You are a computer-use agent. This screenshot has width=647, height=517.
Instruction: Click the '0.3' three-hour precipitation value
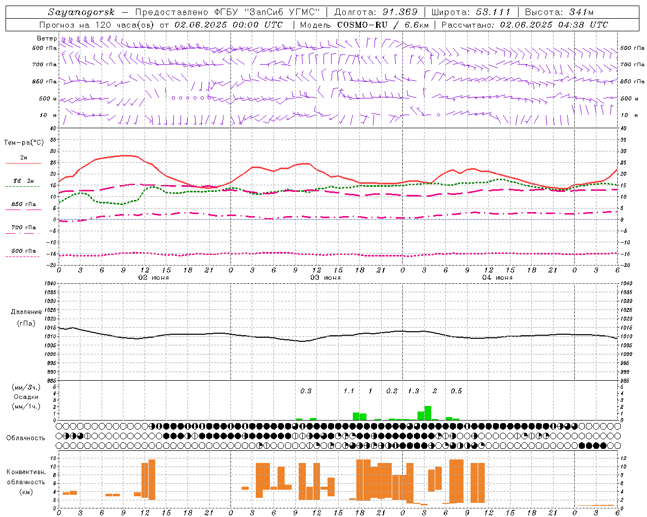click(306, 391)
